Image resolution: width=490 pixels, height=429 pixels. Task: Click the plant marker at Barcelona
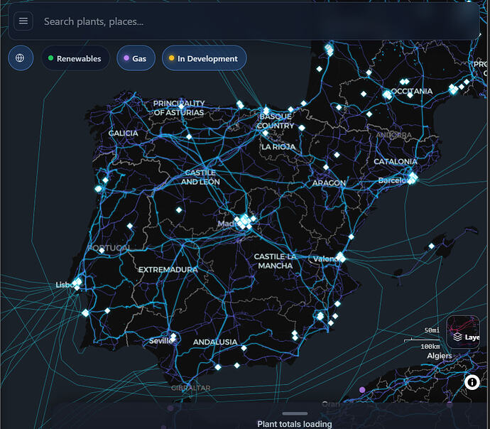click(412, 178)
